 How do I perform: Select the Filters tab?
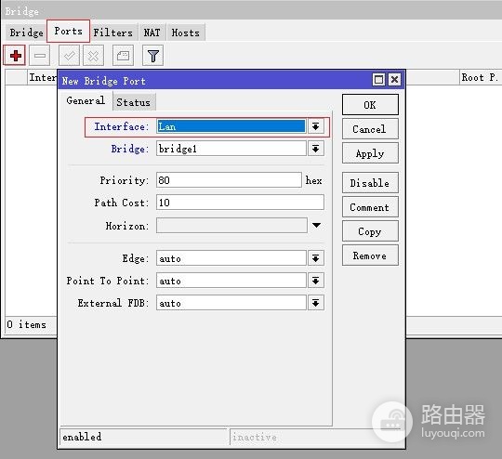(x=113, y=33)
